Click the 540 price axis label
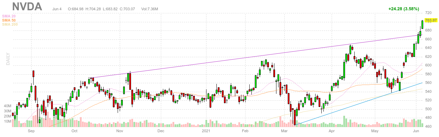 pos(428,91)
